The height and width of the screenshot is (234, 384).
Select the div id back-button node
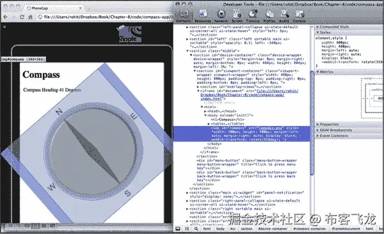coord(246,176)
